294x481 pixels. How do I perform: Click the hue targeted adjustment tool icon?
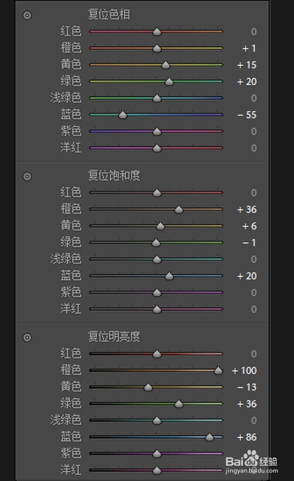click(27, 15)
